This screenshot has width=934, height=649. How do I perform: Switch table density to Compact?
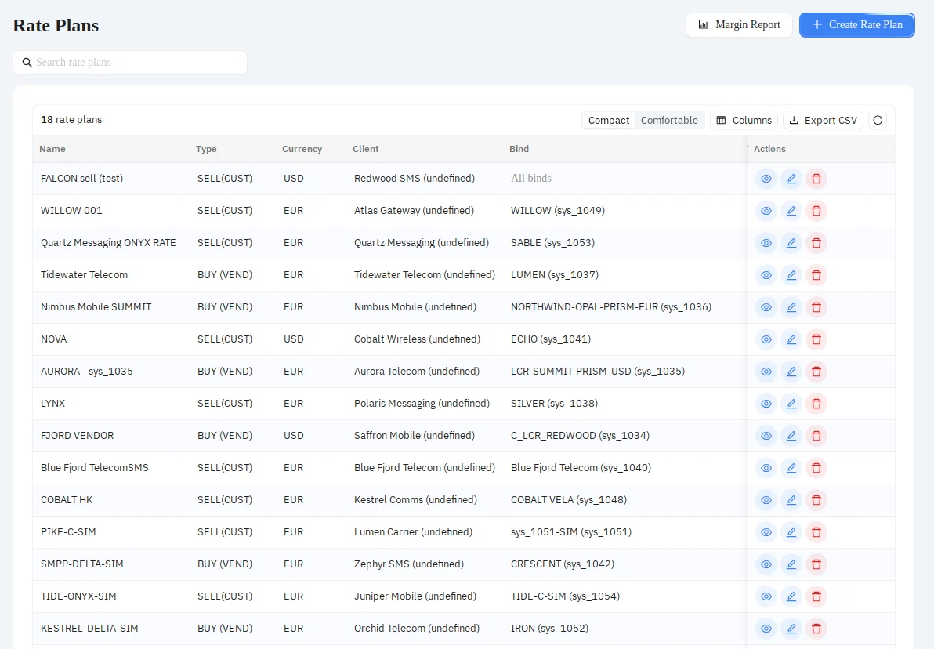(x=609, y=121)
